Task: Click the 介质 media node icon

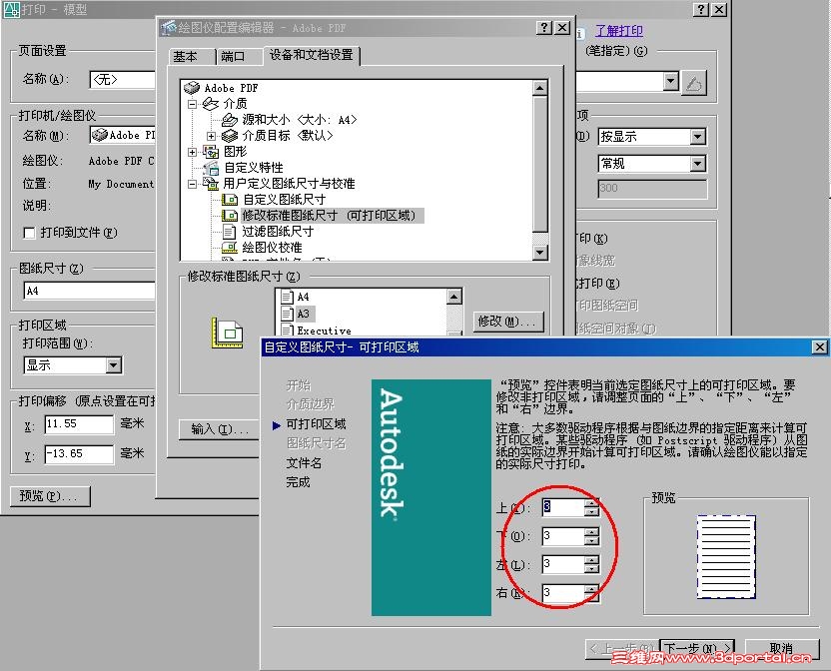Action: point(211,104)
